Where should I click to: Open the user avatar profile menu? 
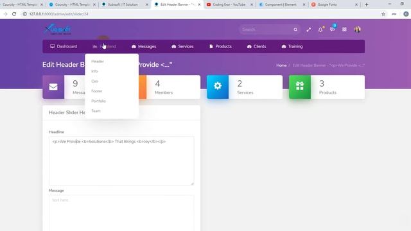pyautogui.click(x=357, y=30)
